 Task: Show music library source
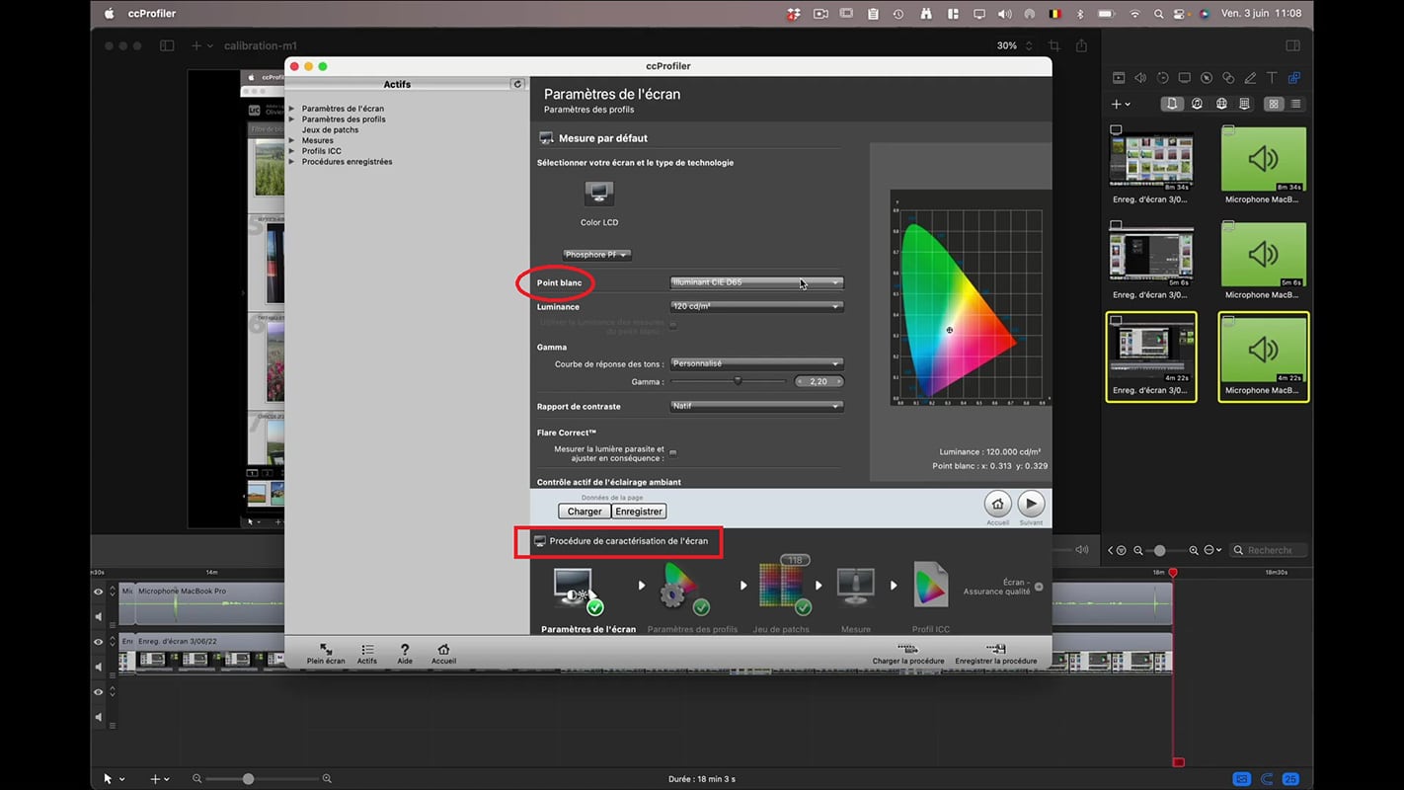pyautogui.click(x=1197, y=104)
